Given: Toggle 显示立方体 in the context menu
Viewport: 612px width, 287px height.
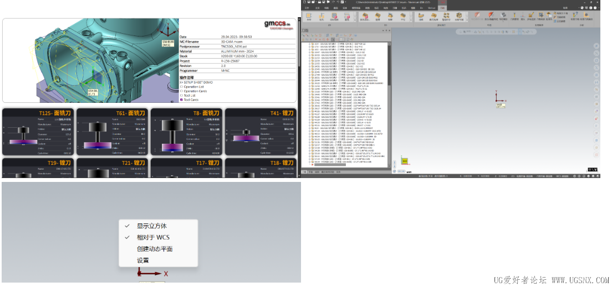Looking at the screenshot, I should 151,226.
